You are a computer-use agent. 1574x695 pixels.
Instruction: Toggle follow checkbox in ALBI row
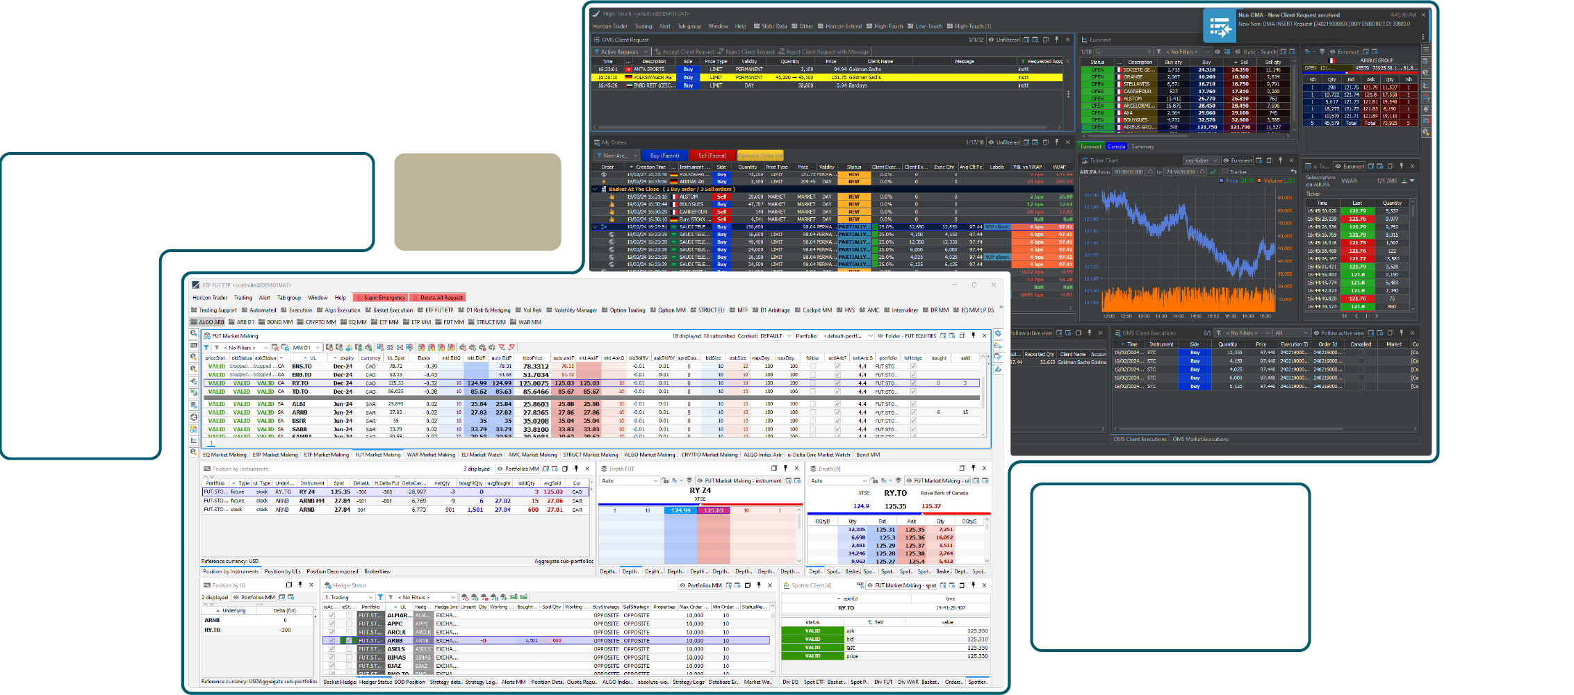pyautogui.click(x=812, y=403)
